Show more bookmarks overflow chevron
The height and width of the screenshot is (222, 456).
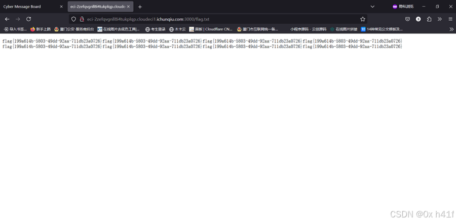click(451, 29)
